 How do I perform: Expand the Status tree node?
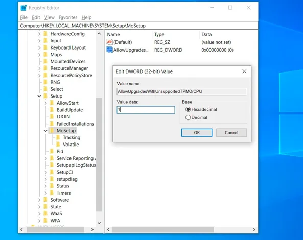(45, 186)
